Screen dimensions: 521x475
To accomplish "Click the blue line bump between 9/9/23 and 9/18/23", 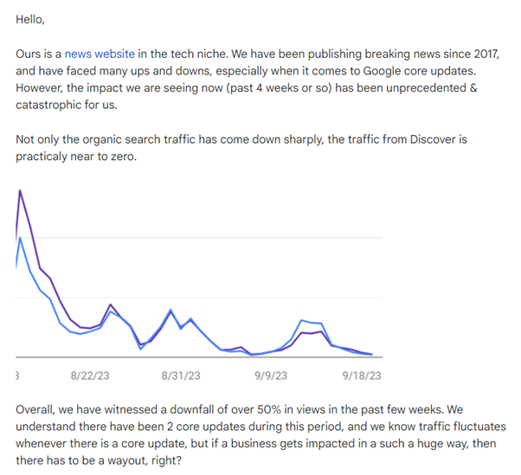I will [302, 320].
